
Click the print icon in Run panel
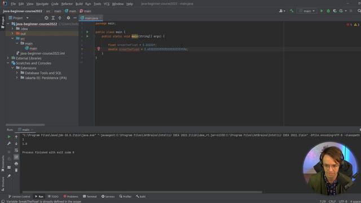[16, 164]
